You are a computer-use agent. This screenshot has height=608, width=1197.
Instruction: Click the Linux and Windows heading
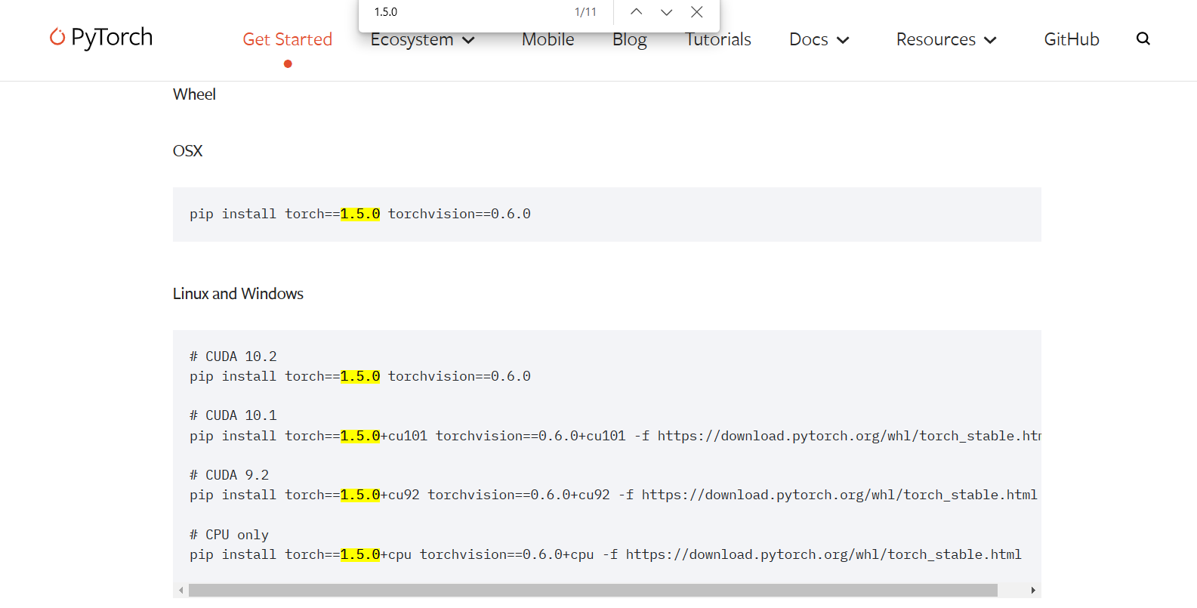pos(238,294)
